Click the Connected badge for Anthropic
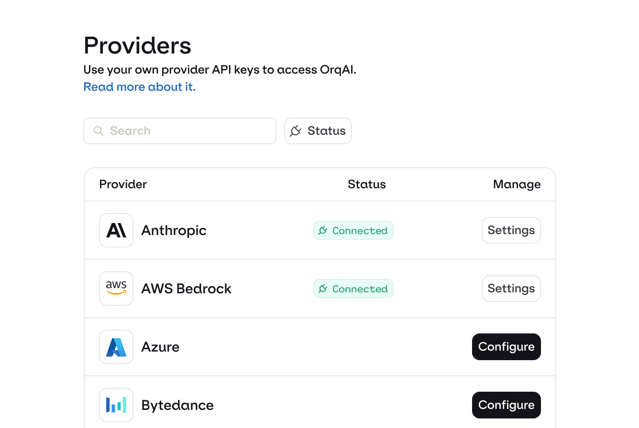639x428 pixels. [x=353, y=230]
